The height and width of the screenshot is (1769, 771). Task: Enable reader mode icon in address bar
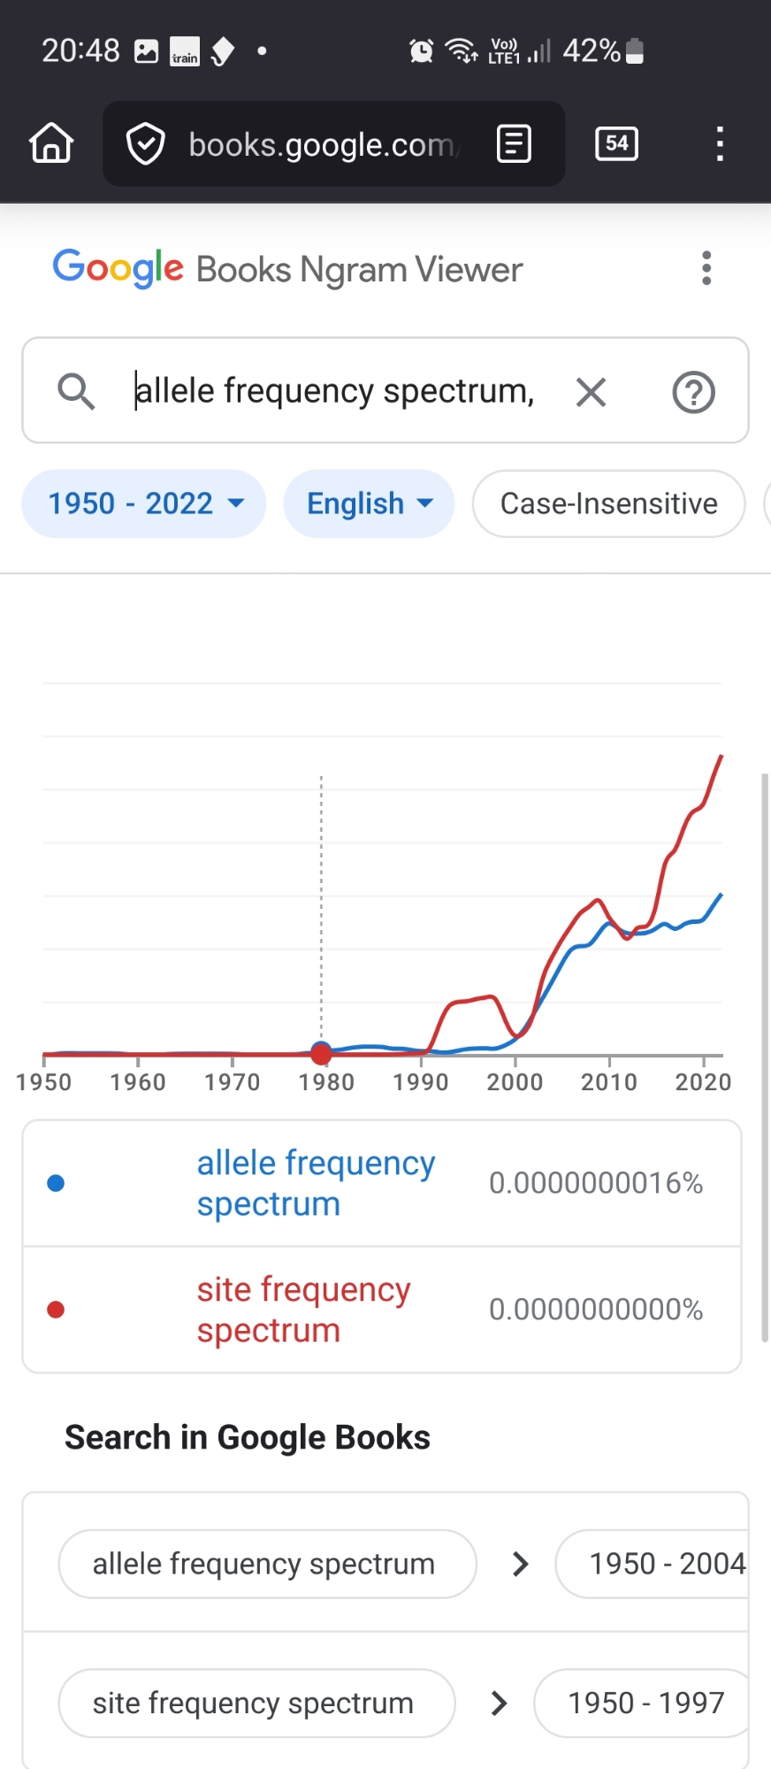[514, 143]
